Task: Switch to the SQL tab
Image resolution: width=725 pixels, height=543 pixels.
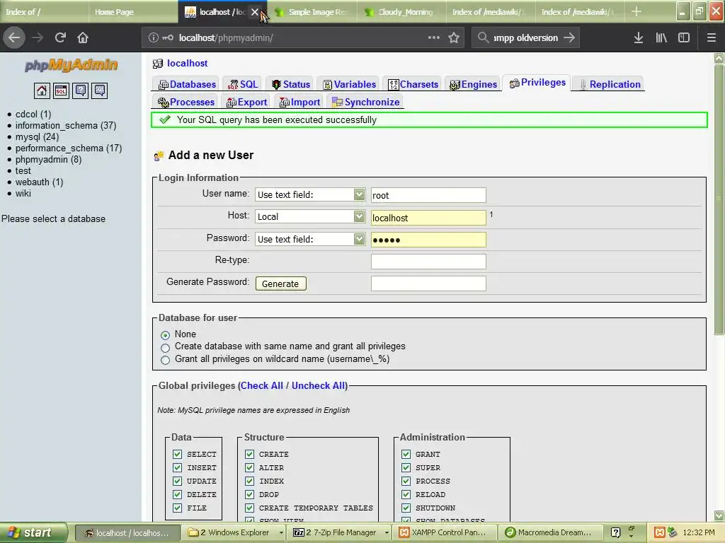Action: 242,85
